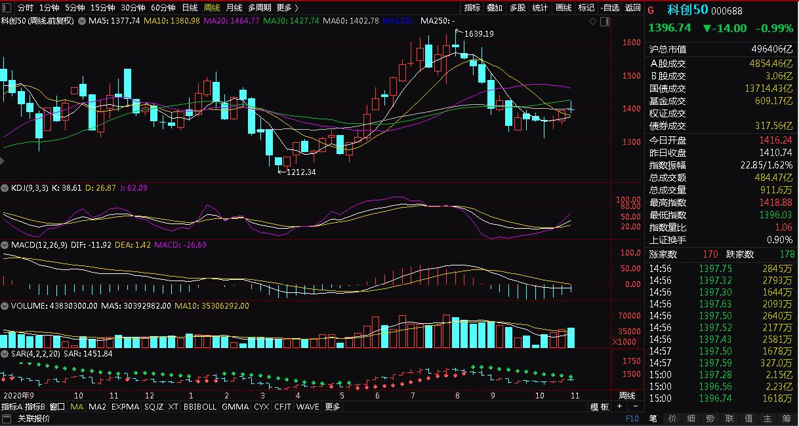Image resolution: width=799 pixels, height=426 pixels.
Task: Open the MACD indicator settings arrow
Action: pos(5,245)
